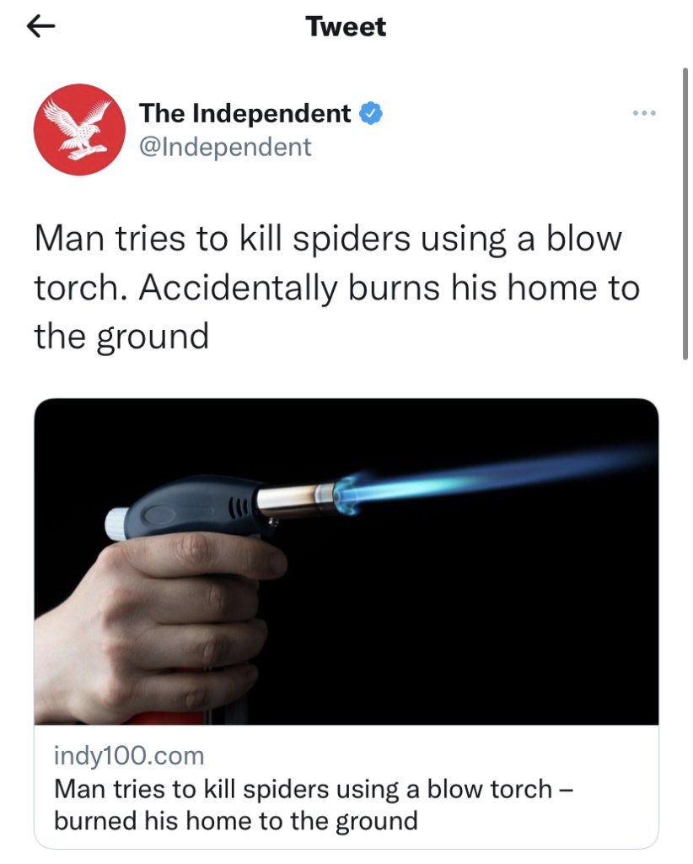Tap the @Independent handle
693x864 pixels.
225,147
